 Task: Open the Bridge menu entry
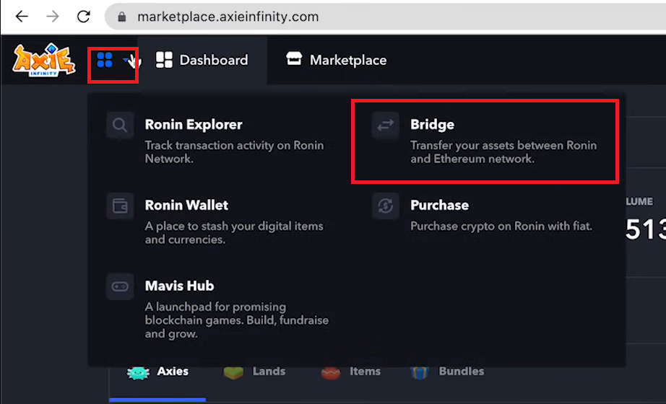click(x=485, y=141)
